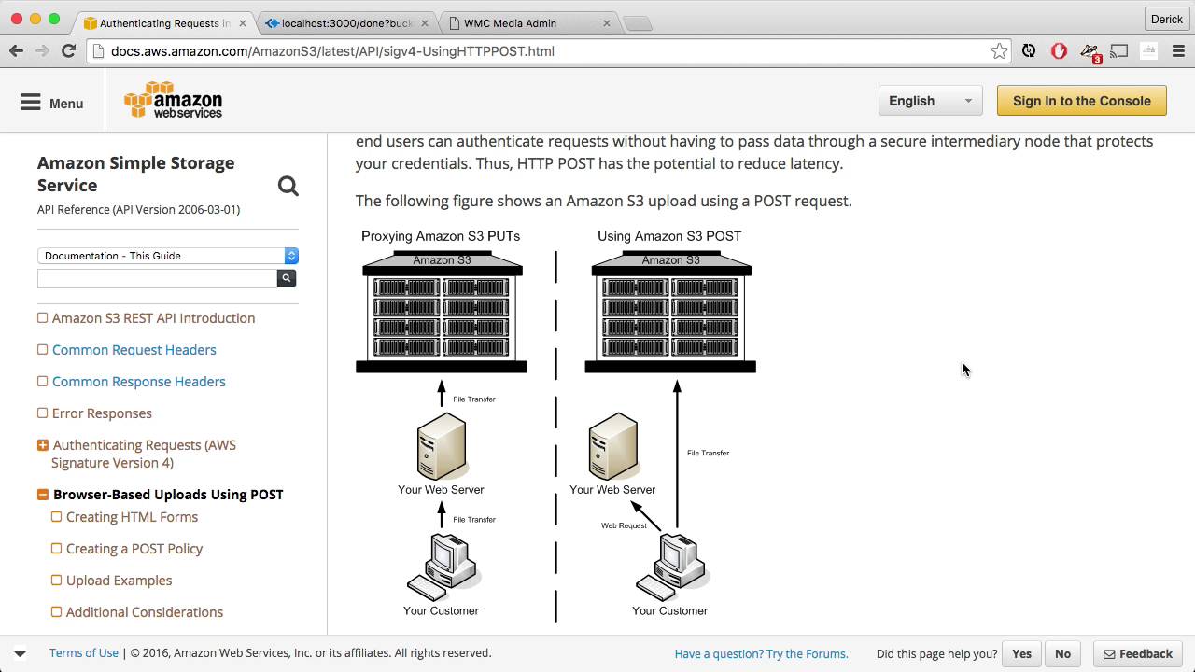Click the Feedback envelope button
The height and width of the screenshot is (672, 1195).
[x=1137, y=653]
